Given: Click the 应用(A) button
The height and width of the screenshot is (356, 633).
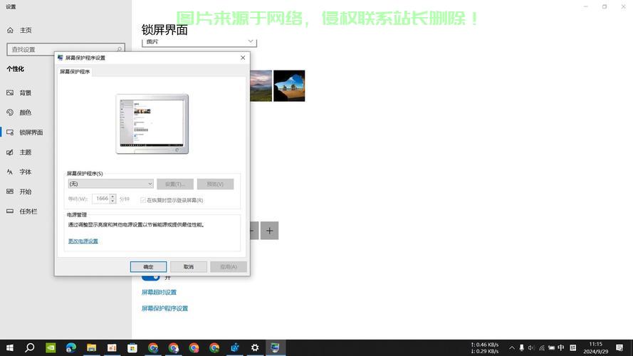Looking at the screenshot, I should [229, 267].
